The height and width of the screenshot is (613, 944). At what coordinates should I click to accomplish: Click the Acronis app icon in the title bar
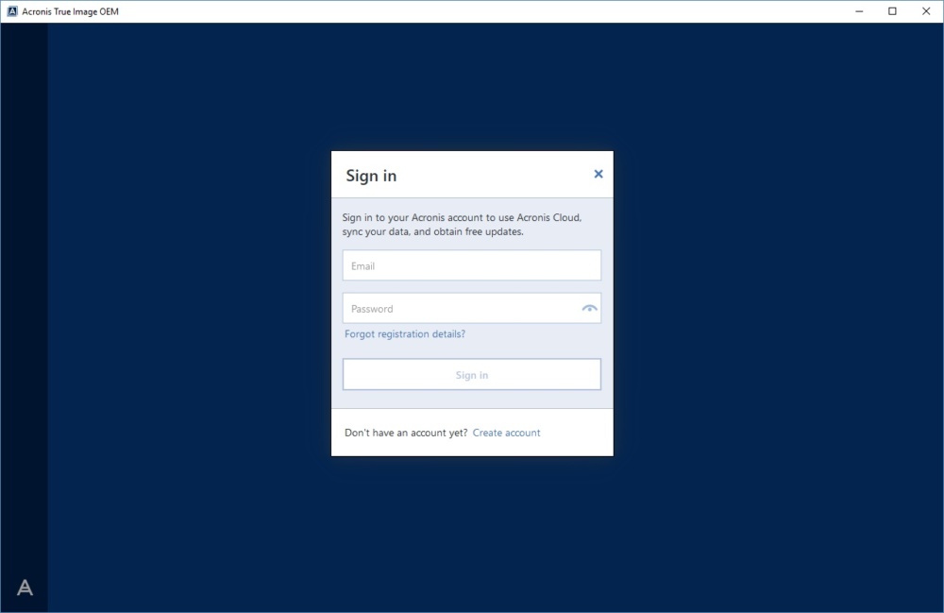coord(12,11)
